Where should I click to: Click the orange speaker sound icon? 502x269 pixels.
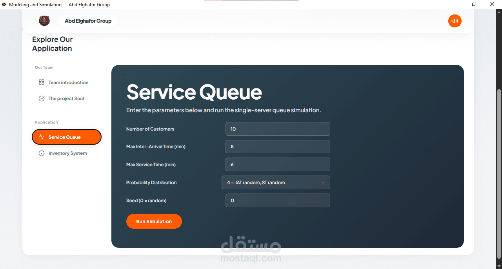pos(455,21)
